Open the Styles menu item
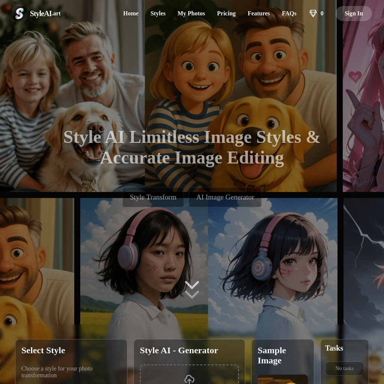The height and width of the screenshot is (384, 384). [x=158, y=13]
